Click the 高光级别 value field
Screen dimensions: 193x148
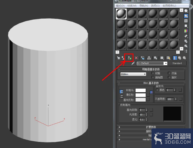[142, 110]
